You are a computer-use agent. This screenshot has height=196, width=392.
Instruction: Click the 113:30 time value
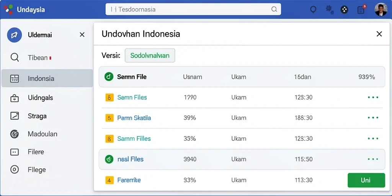pos(304,180)
